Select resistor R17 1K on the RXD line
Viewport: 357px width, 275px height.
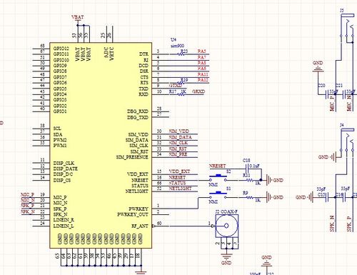pyautogui.click(x=181, y=94)
